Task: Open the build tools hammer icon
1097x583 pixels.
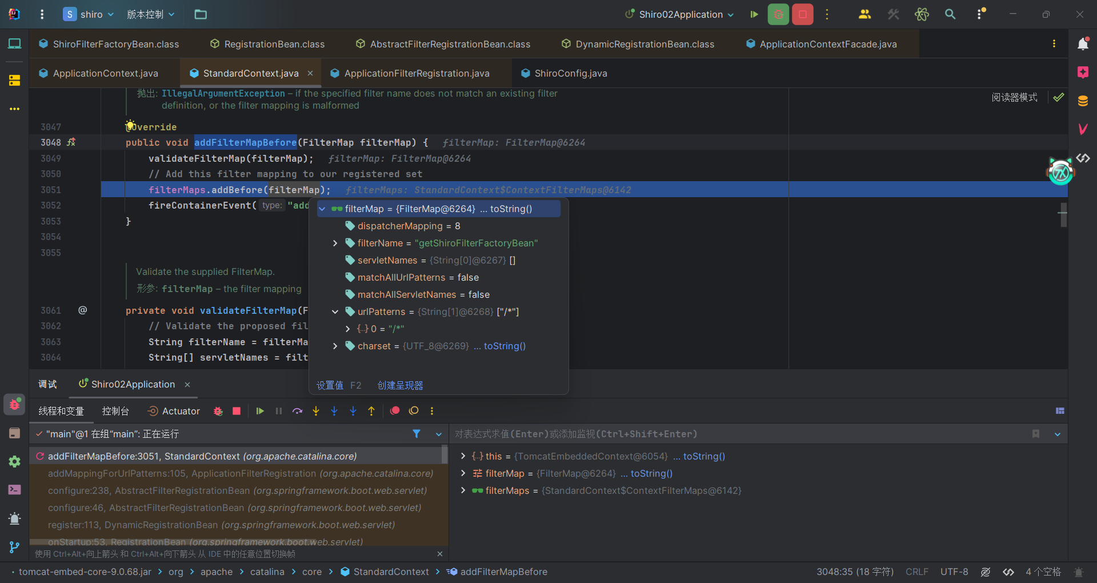Action: click(894, 14)
